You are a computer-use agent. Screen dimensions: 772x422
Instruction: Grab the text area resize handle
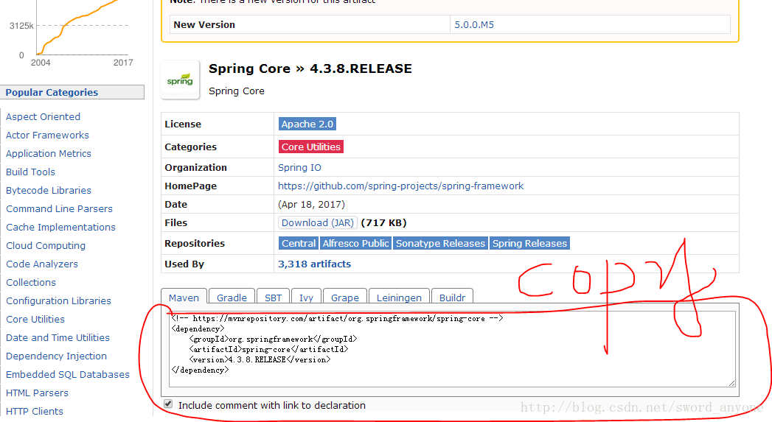(x=732, y=384)
